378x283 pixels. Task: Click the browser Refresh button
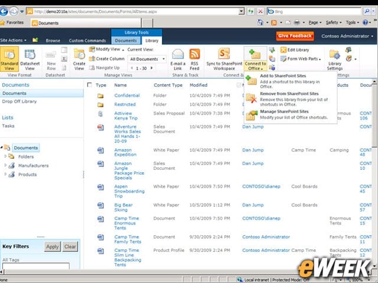tap(250, 11)
